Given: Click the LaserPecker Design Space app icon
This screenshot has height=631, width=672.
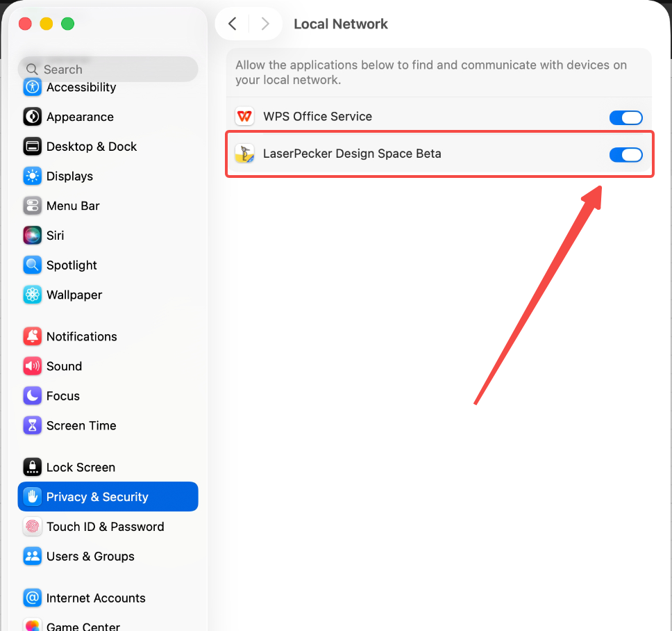Looking at the screenshot, I should 245,154.
